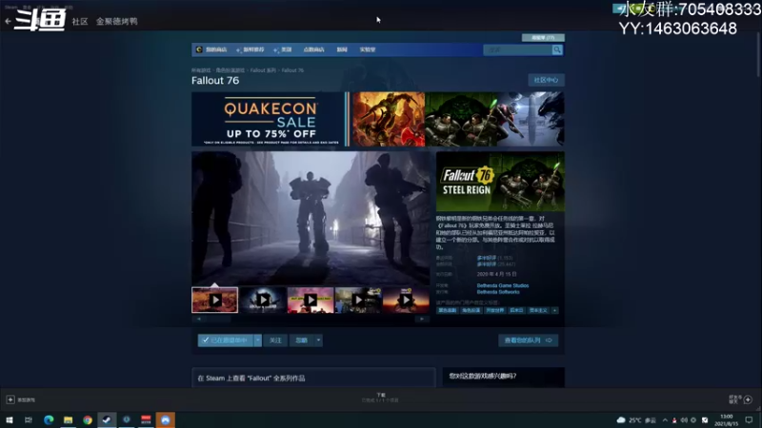This screenshot has height=428, width=762.
Task: Open the 'Categories' store tab
Action: (283, 49)
